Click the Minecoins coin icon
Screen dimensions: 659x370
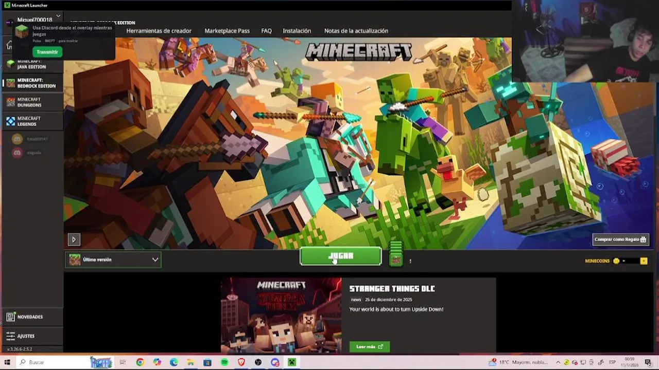click(616, 261)
